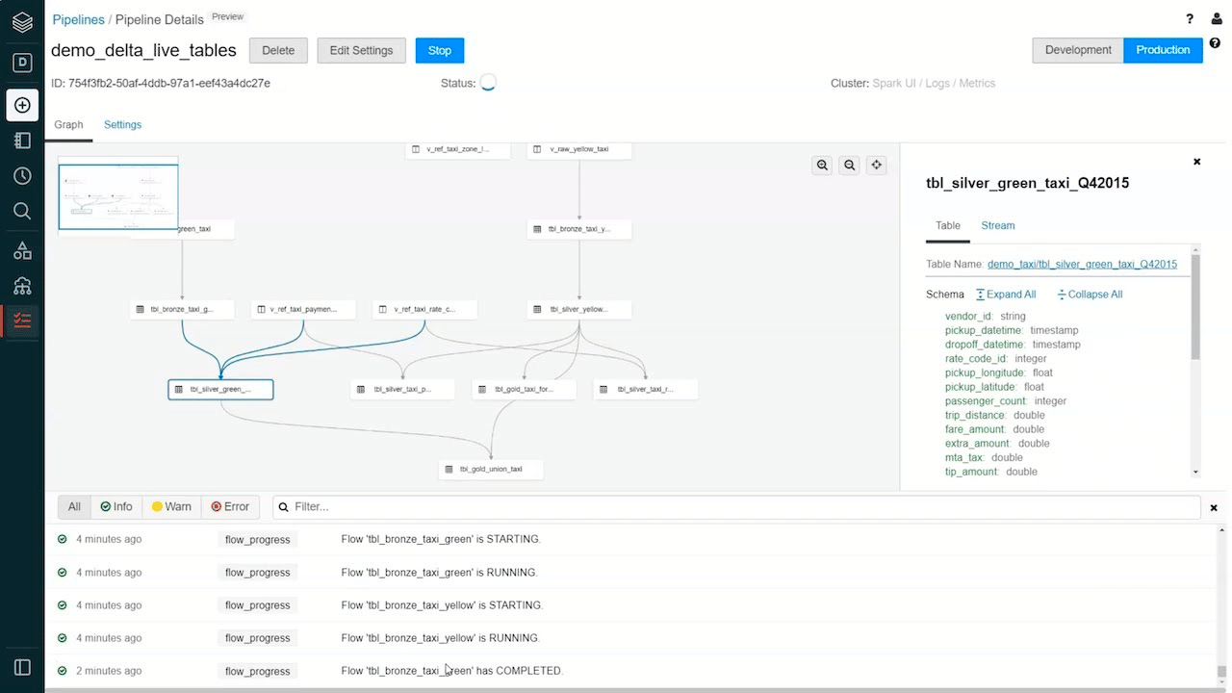Collapse All schema fields
This screenshot has width=1232, height=693.
pos(1090,295)
